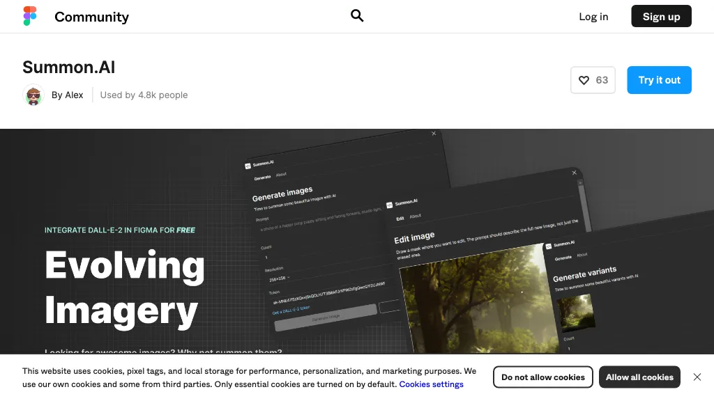This screenshot has height=401, width=714.
Task: Go to the Community page
Action: [x=91, y=17]
